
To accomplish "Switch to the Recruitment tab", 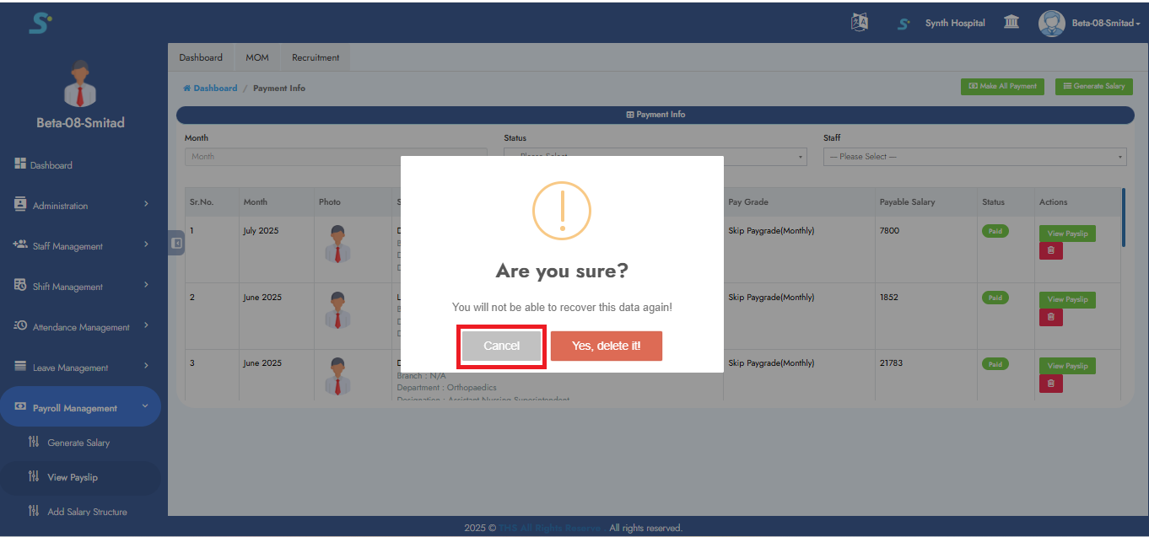I will pos(315,56).
